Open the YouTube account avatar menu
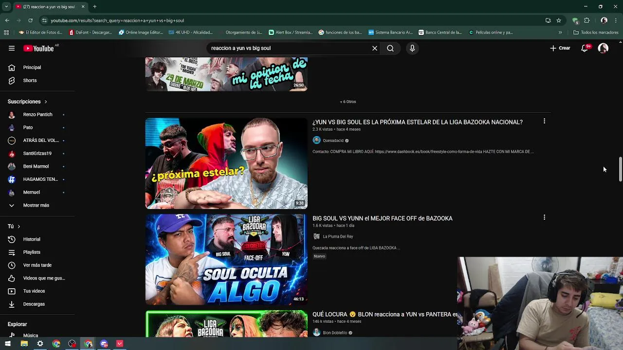 point(603,48)
